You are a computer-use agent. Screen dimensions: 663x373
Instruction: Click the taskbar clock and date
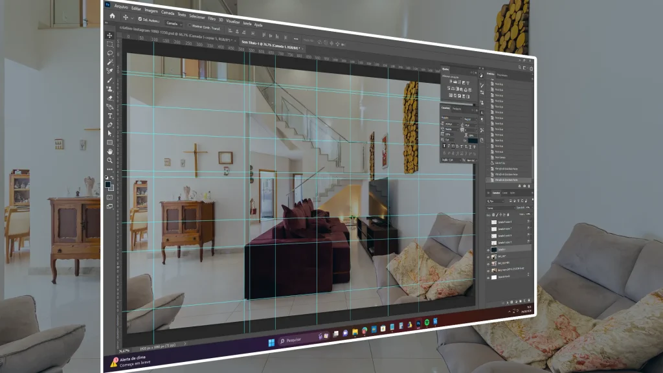point(527,309)
